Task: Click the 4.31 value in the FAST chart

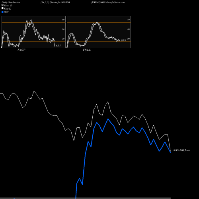Action: point(58,45)
